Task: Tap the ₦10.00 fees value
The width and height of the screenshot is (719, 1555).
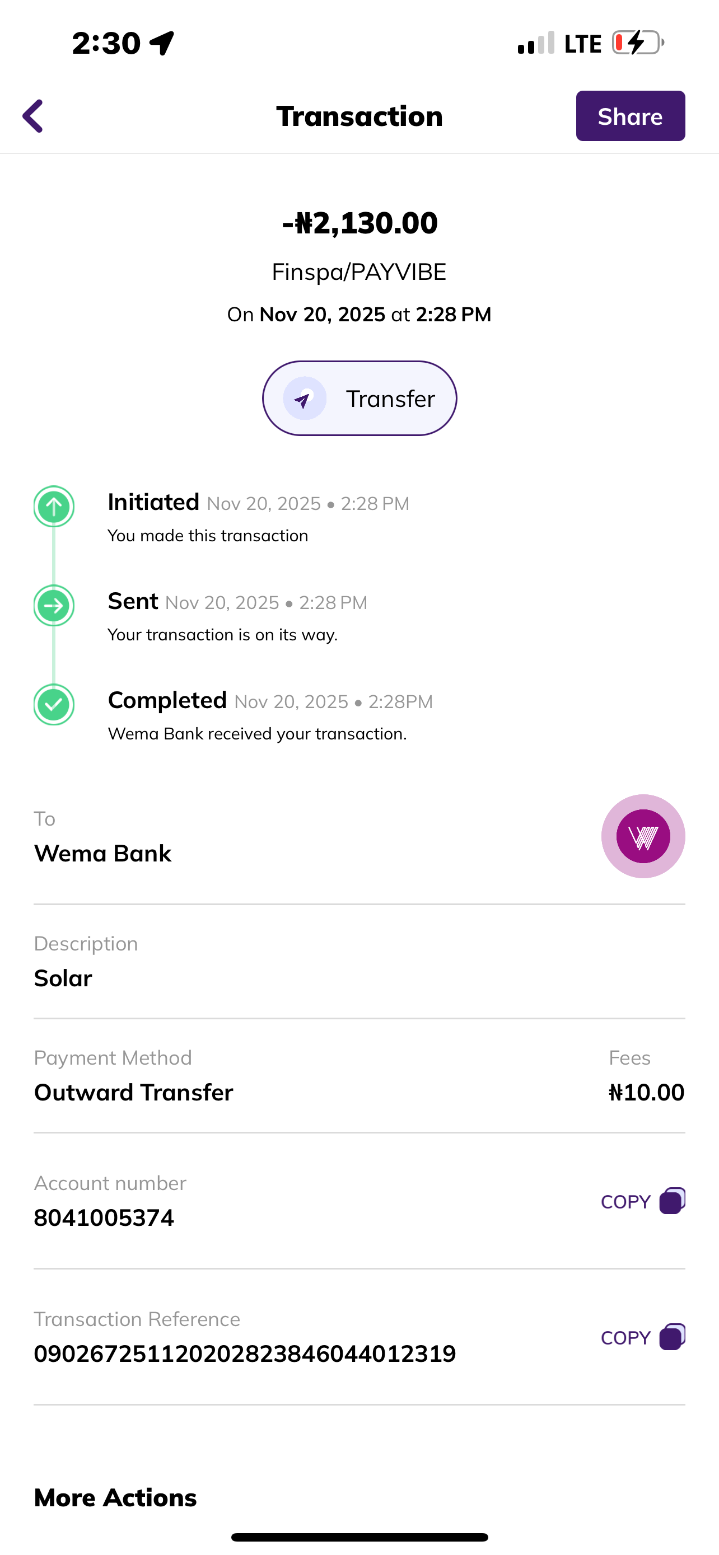Action: point(646,1092)
